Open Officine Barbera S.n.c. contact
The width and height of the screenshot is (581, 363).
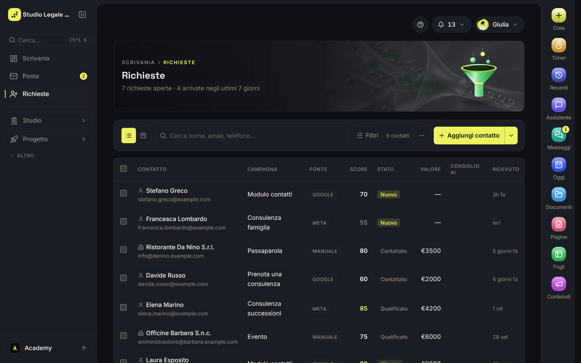coord(179,333)
